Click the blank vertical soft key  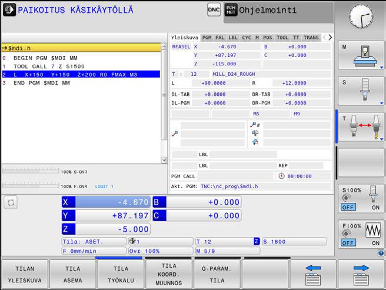click(x=361, y=162)
